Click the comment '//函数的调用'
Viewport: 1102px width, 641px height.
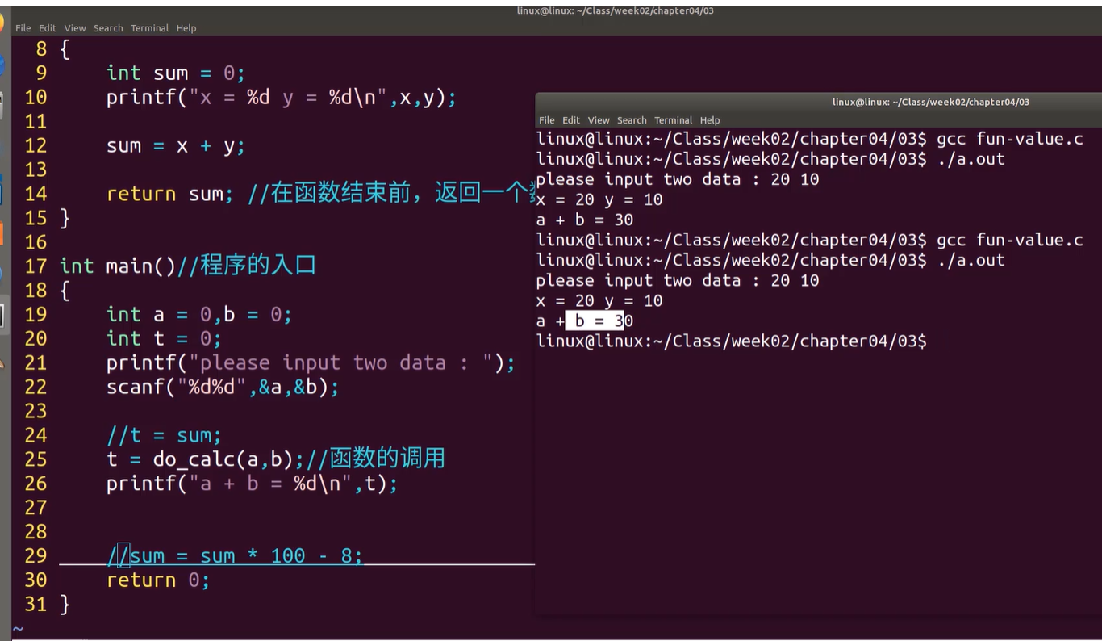[374, 459]
